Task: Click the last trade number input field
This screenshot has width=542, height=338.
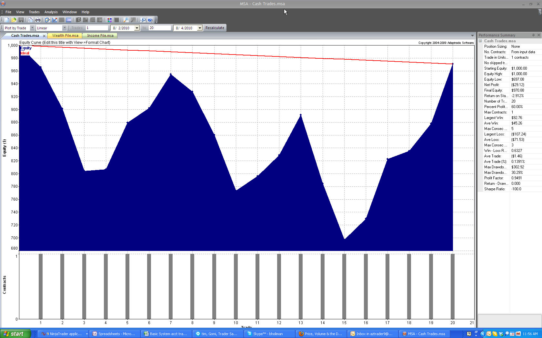Action: 160,28
